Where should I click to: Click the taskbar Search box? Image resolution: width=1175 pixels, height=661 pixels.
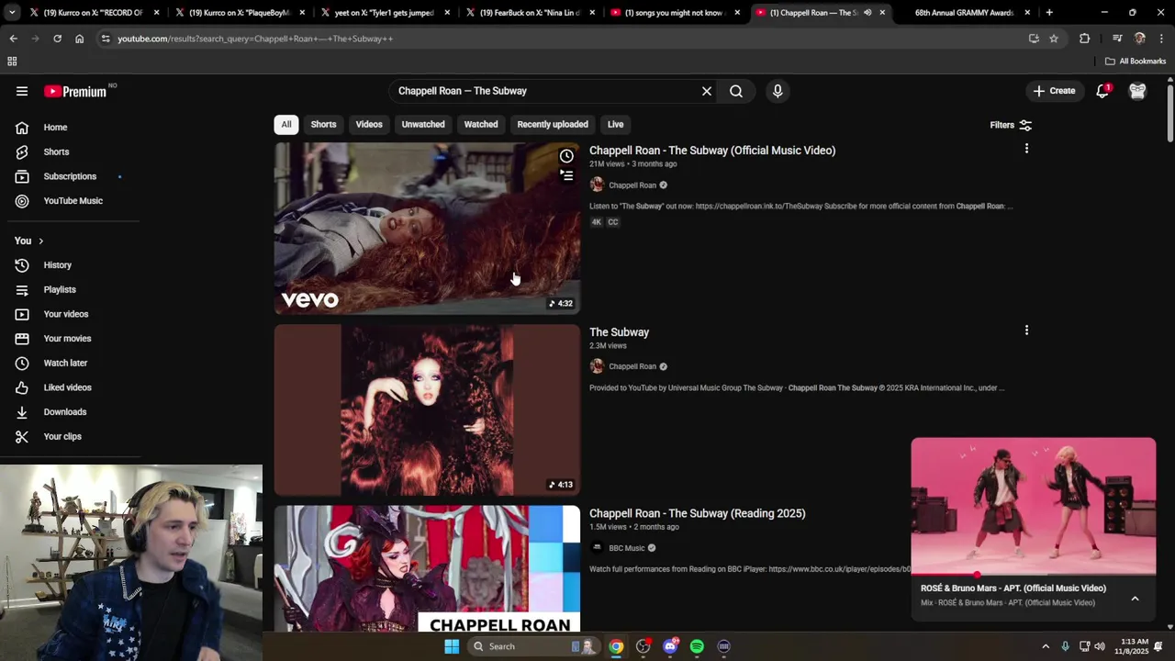[533, 646]
